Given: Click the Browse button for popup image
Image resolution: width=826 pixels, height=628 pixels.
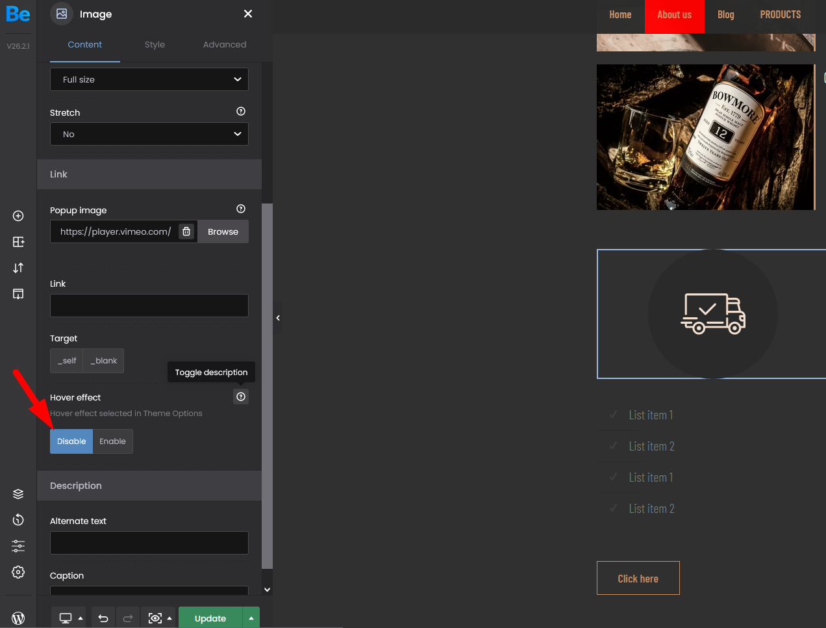Looking at the screenshot, I should [x=223, y=231].
